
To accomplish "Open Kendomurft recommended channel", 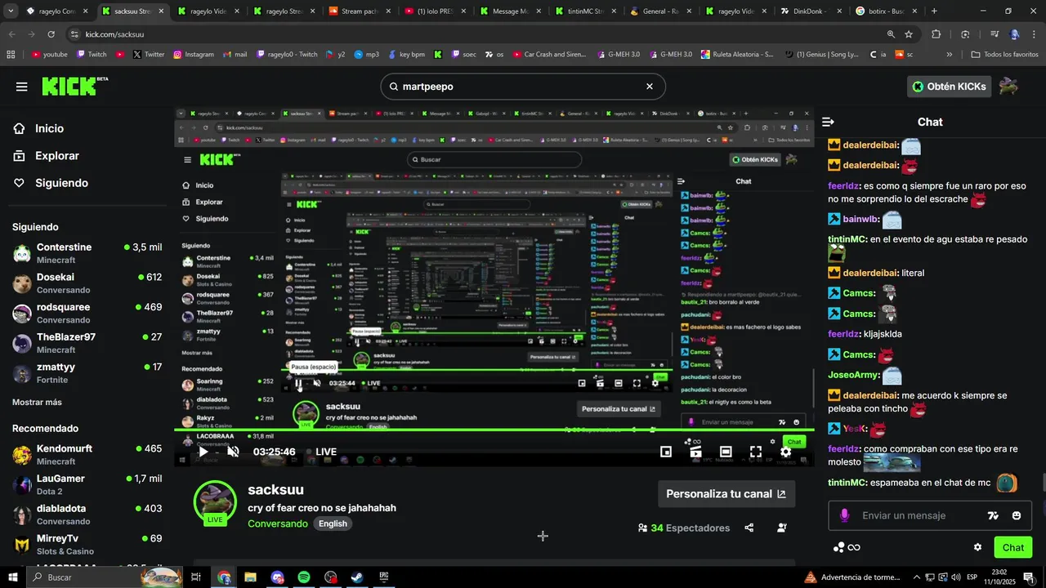I will [x=87, y=455].
